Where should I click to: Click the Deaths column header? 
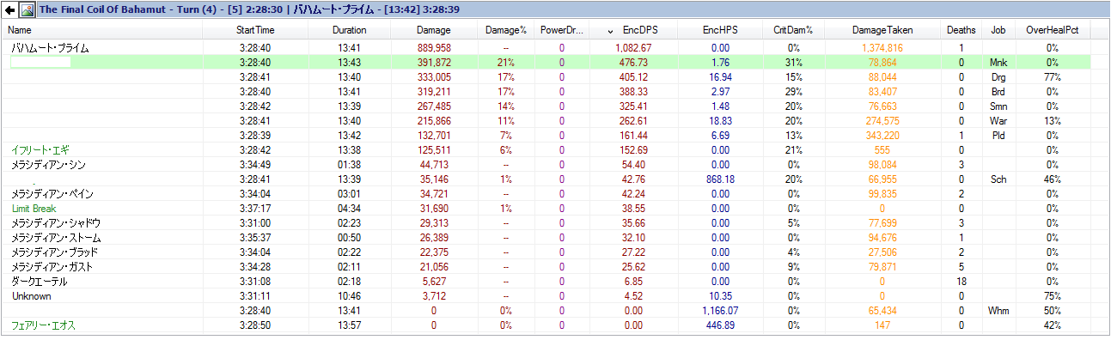click(x=961, y=30)
